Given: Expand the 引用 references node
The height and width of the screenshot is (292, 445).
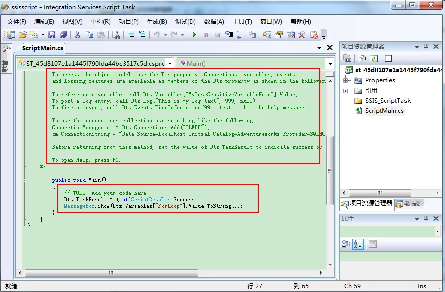Looking at the screenshot, I should [346, 91].
